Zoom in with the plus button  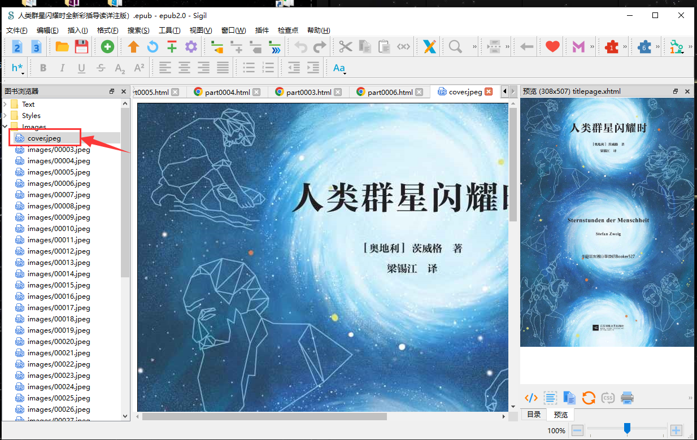point(676,430)
